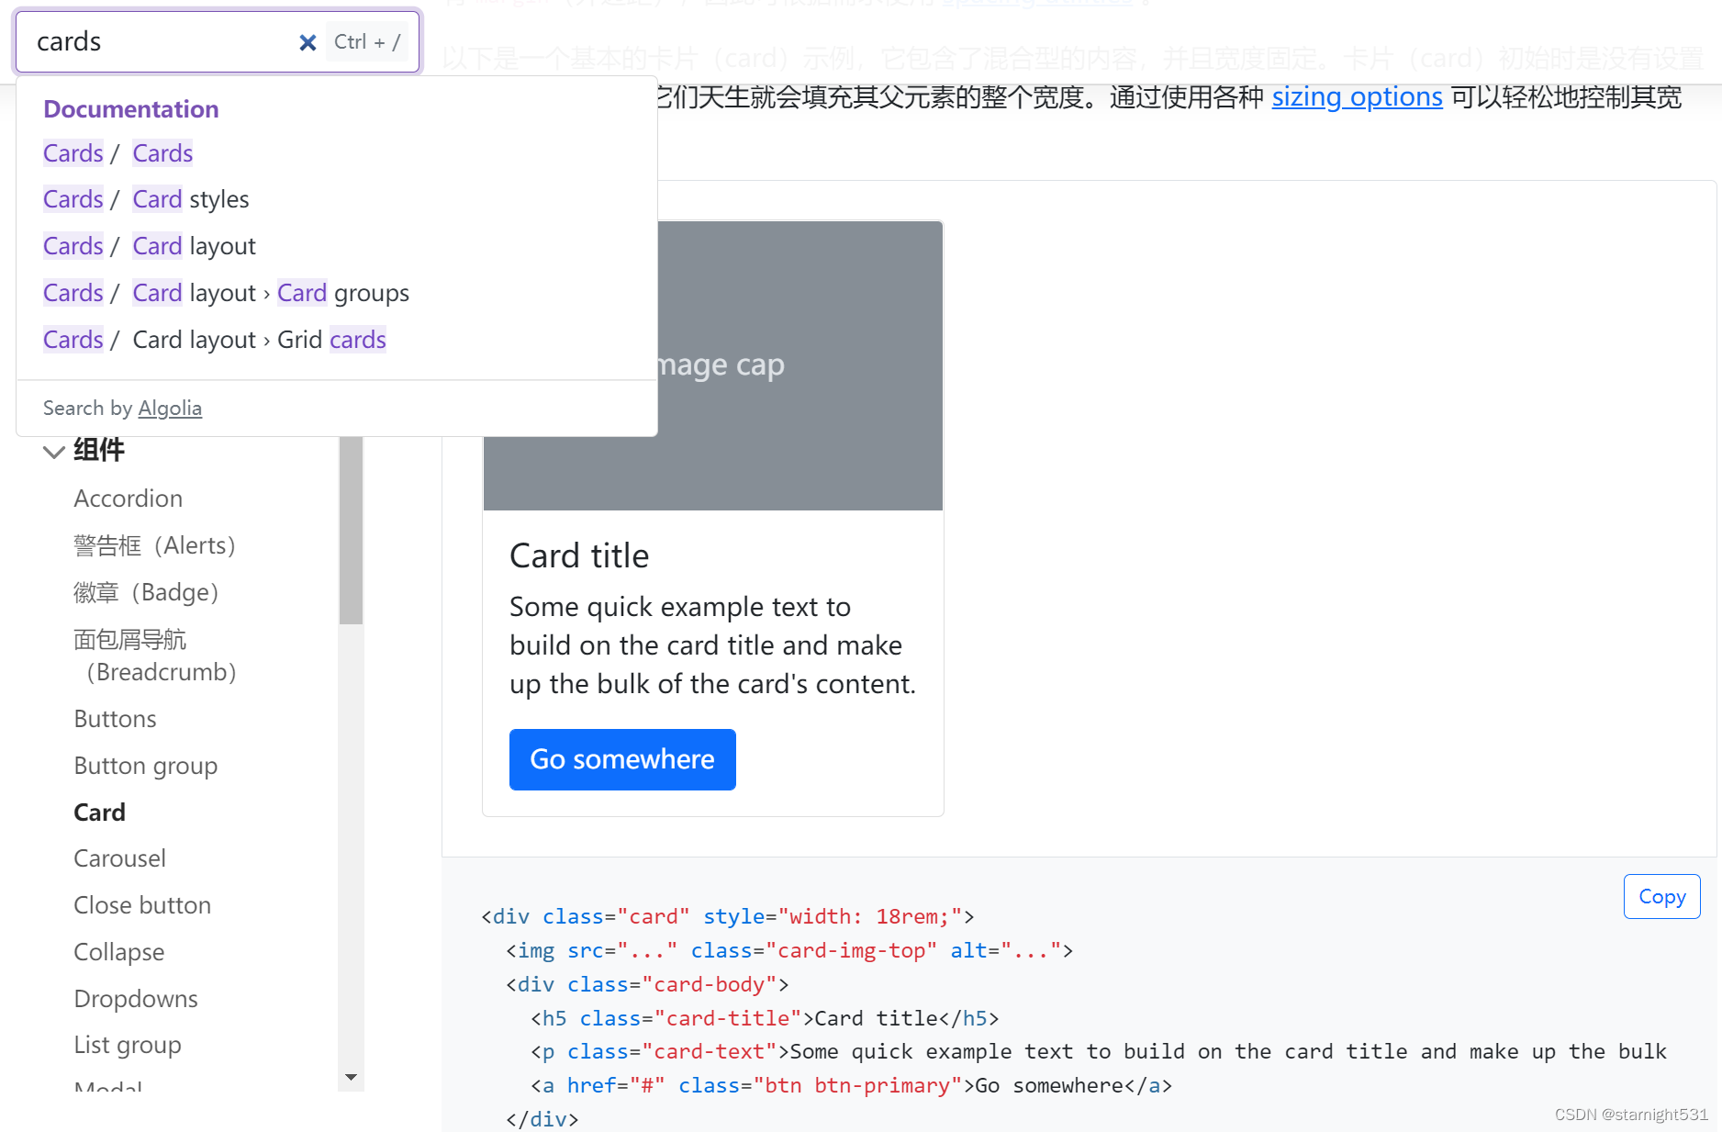The width and height of the screenshot is (1722, 1132).
Task: Open 警告框 (Alerts) in the sidebar
Action: pos(155,545)
